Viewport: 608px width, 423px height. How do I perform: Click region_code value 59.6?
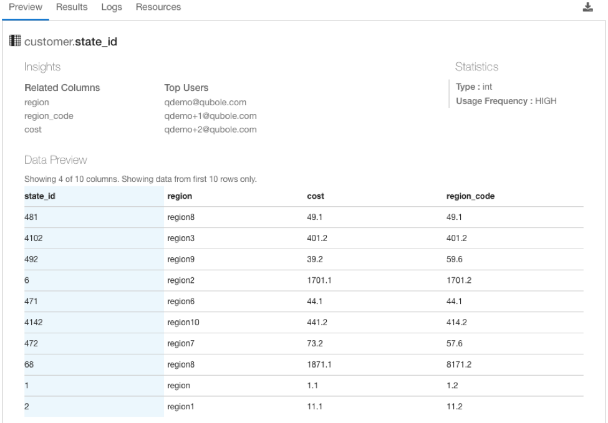click(454, 259)
